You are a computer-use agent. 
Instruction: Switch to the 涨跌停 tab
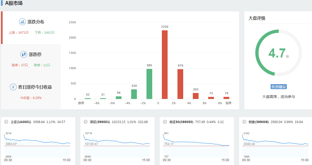tap(35, 55)
